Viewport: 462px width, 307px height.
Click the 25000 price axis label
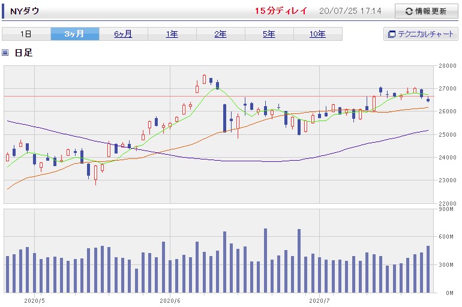click(x=448, y=134)
